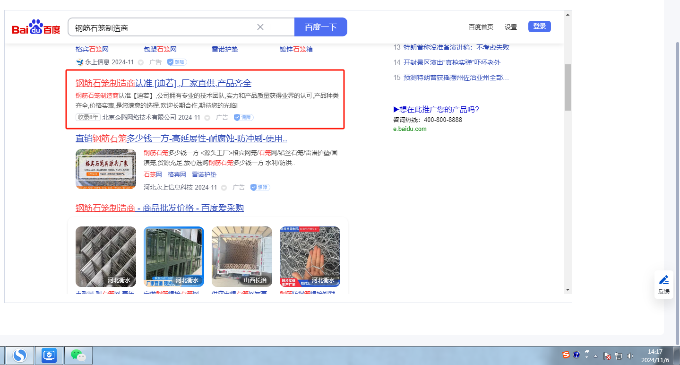Open the 镀锌石笼箱 link

[x=296, y=49]
